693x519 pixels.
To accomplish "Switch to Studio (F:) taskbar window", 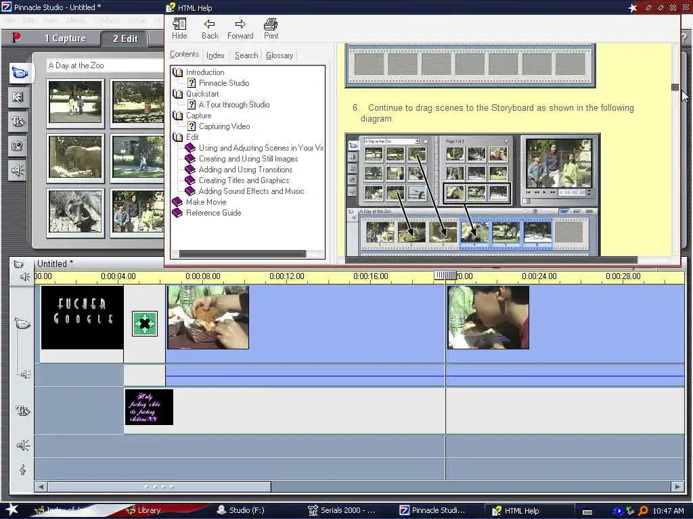I will pos(241,510).
